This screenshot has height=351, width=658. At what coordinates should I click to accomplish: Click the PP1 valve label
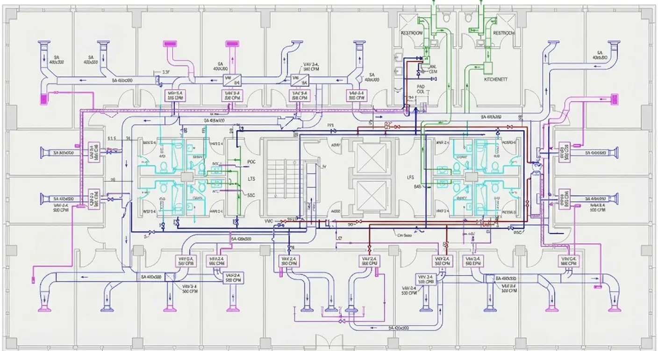pyautogui.click(x=330, y=126)
